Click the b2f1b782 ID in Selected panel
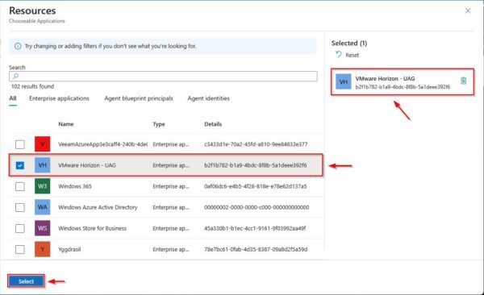The width and height of the screenshot is (484, 295). pyautogui.click(x=403, y=87)
